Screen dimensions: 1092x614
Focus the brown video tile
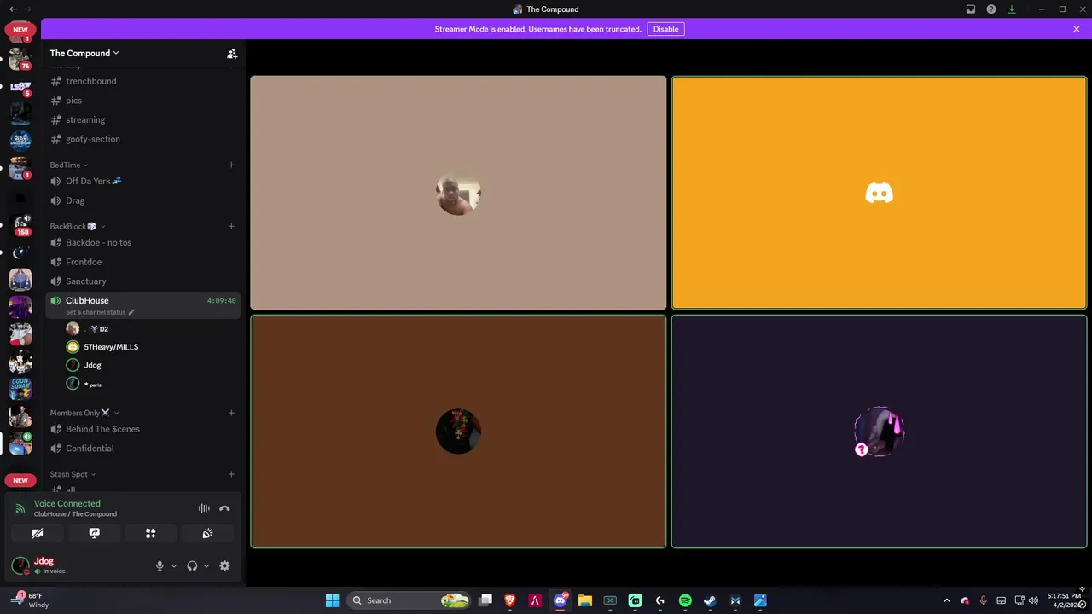tap(458, 432)
